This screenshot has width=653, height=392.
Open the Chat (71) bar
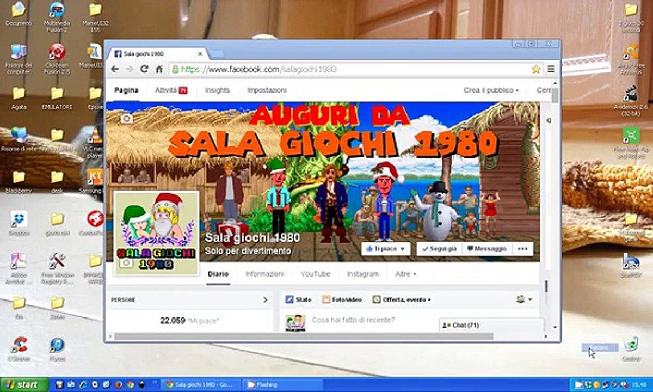coord(491,325)
